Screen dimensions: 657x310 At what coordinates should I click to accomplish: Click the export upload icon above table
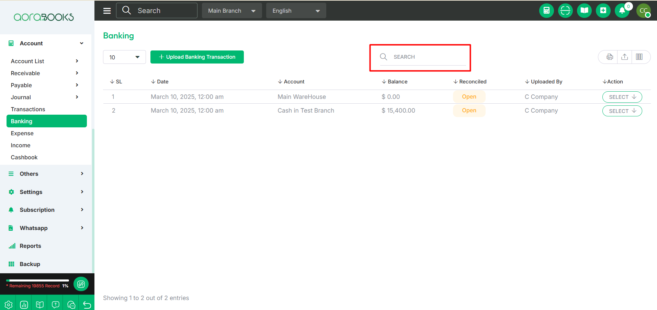[x=625, y=57]
